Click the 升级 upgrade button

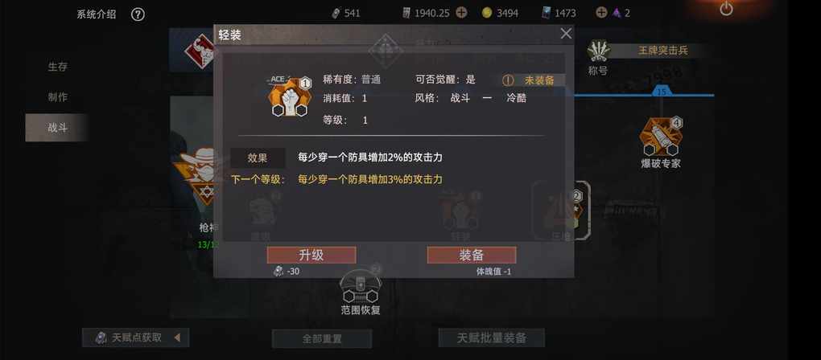coord(311,255)
